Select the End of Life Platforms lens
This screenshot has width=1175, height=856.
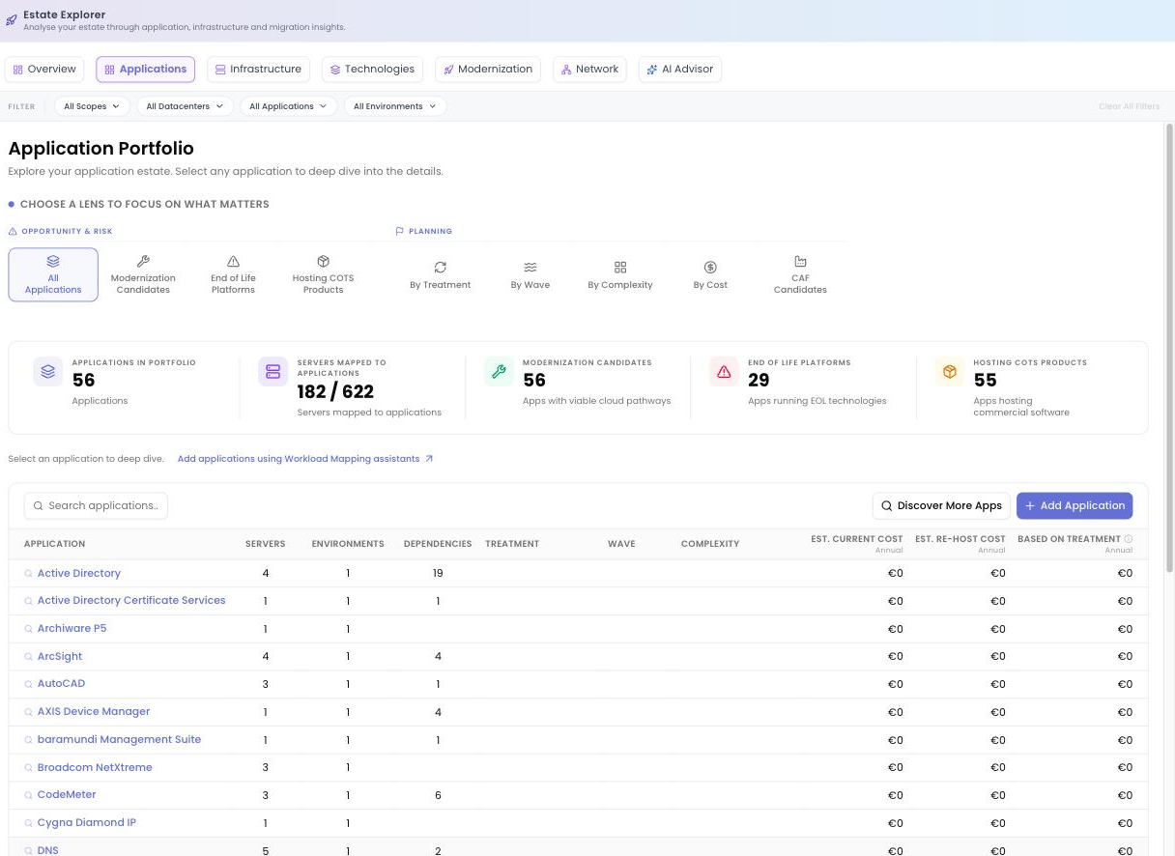[x=233, y=274]
